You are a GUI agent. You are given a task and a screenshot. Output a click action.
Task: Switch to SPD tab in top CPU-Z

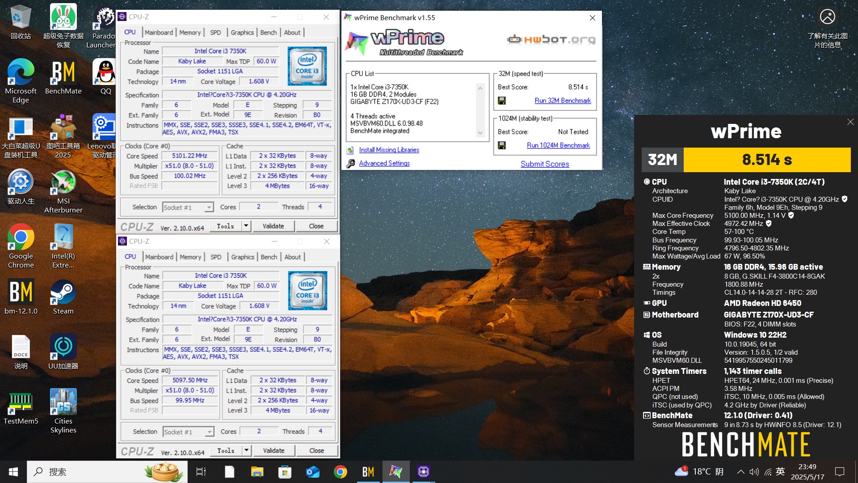[215, 32]
